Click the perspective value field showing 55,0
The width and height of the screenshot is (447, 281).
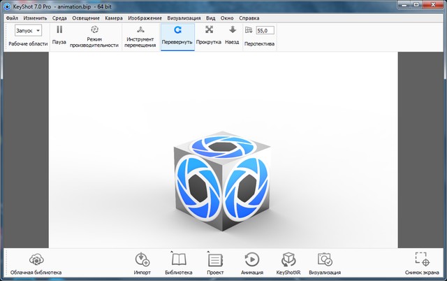tap(265, 31)
